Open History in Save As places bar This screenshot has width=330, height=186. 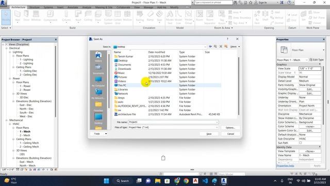(98, 57)
